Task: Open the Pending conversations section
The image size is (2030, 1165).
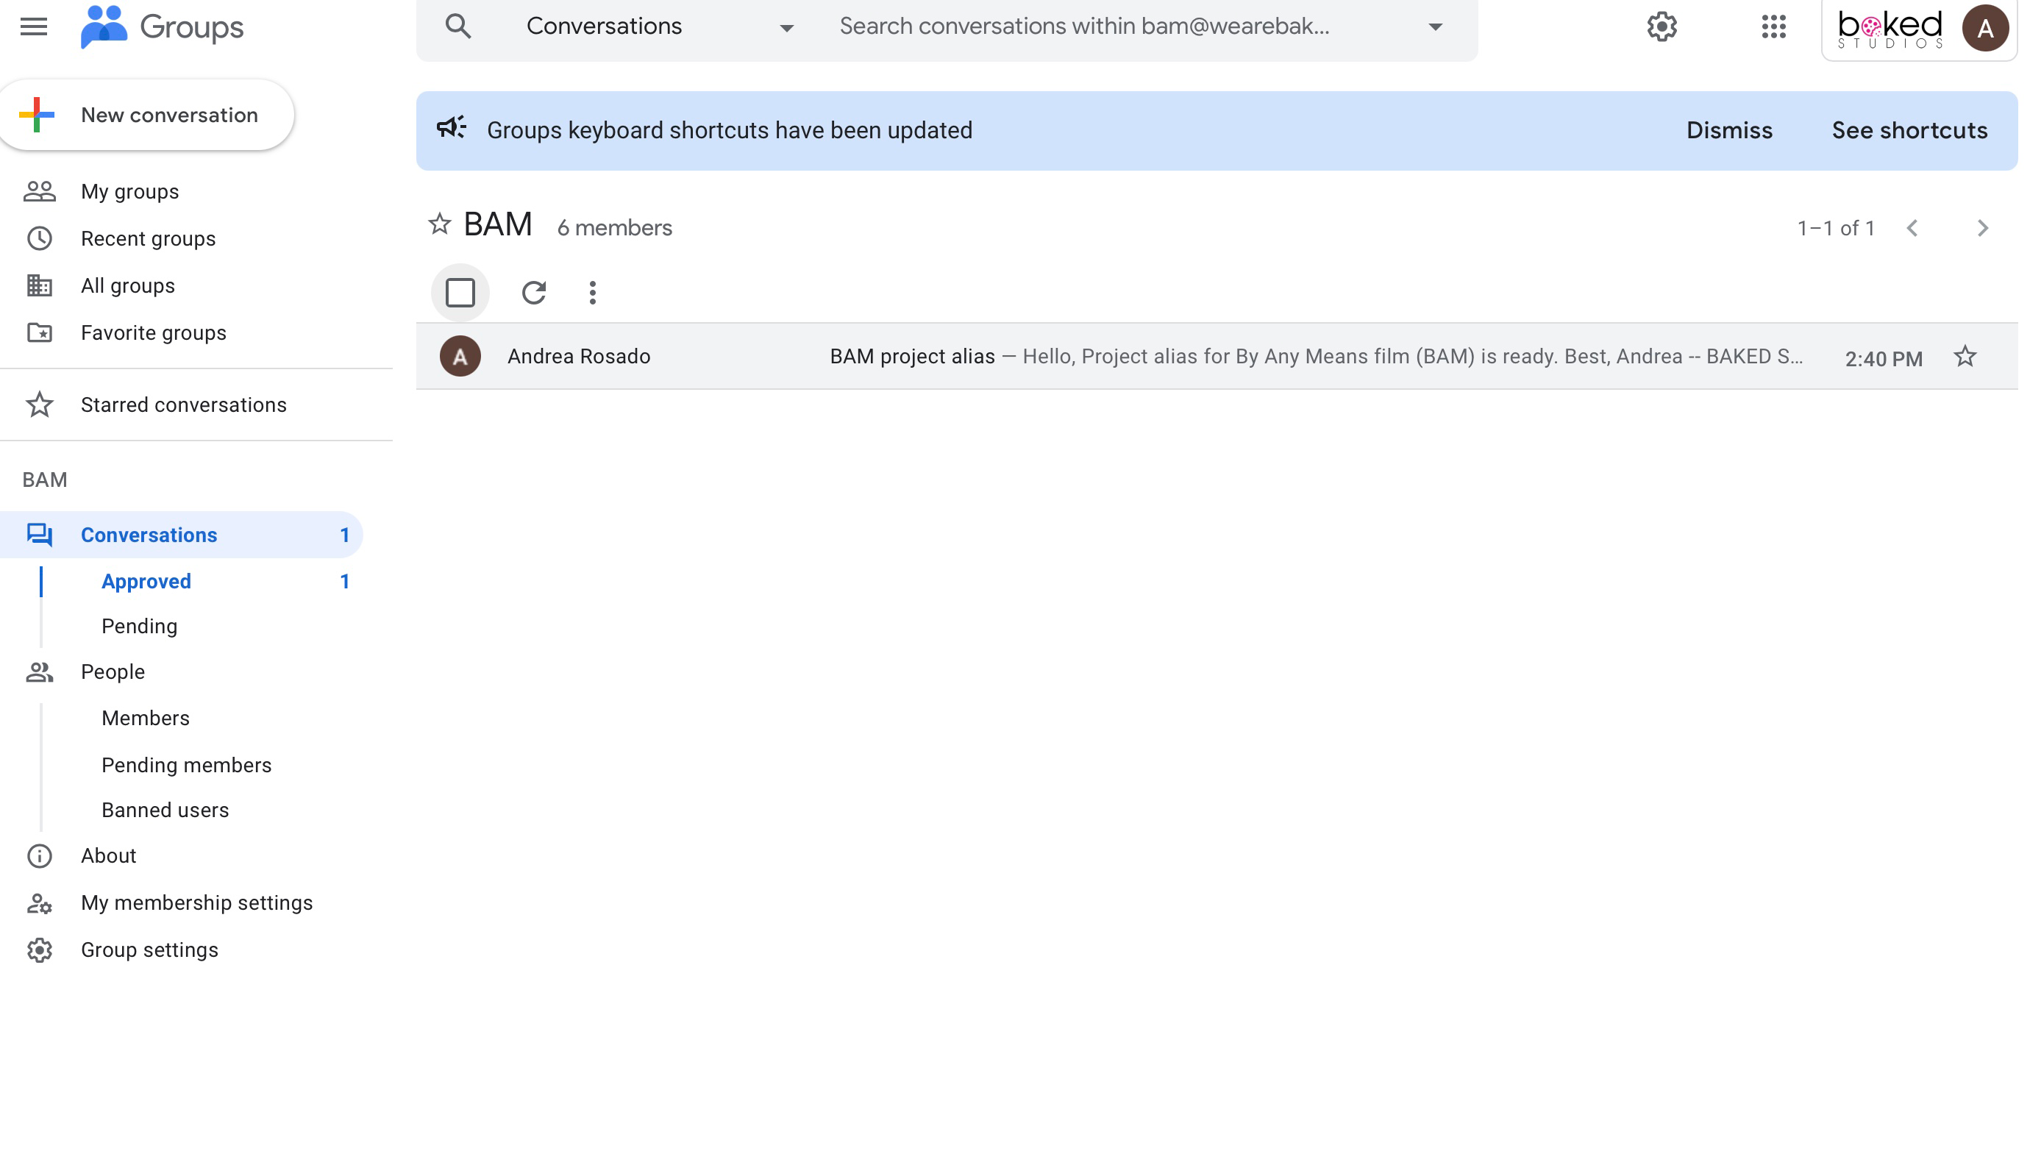Action: tap(139, 627)
